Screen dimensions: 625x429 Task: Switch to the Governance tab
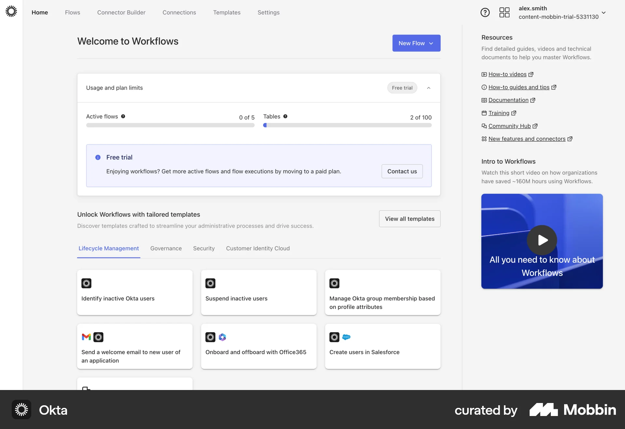point(166,248)
